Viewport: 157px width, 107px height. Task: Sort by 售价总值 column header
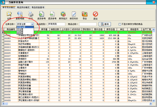point(98,29)
